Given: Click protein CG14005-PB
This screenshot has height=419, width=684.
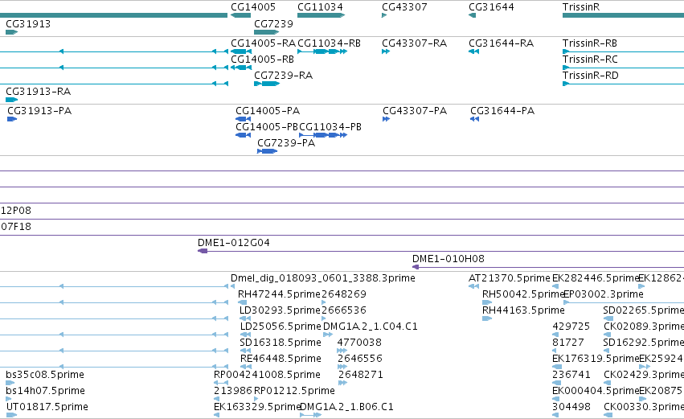Looking at the screenshot, I should pos(243,135).
